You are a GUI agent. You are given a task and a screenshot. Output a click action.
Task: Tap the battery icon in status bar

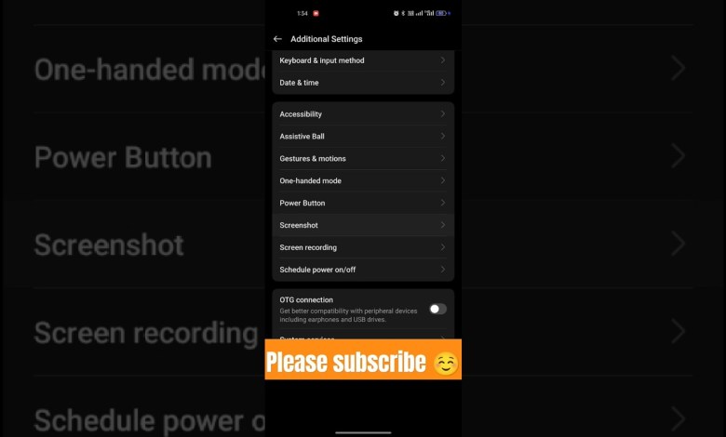(x=441, y=13)
